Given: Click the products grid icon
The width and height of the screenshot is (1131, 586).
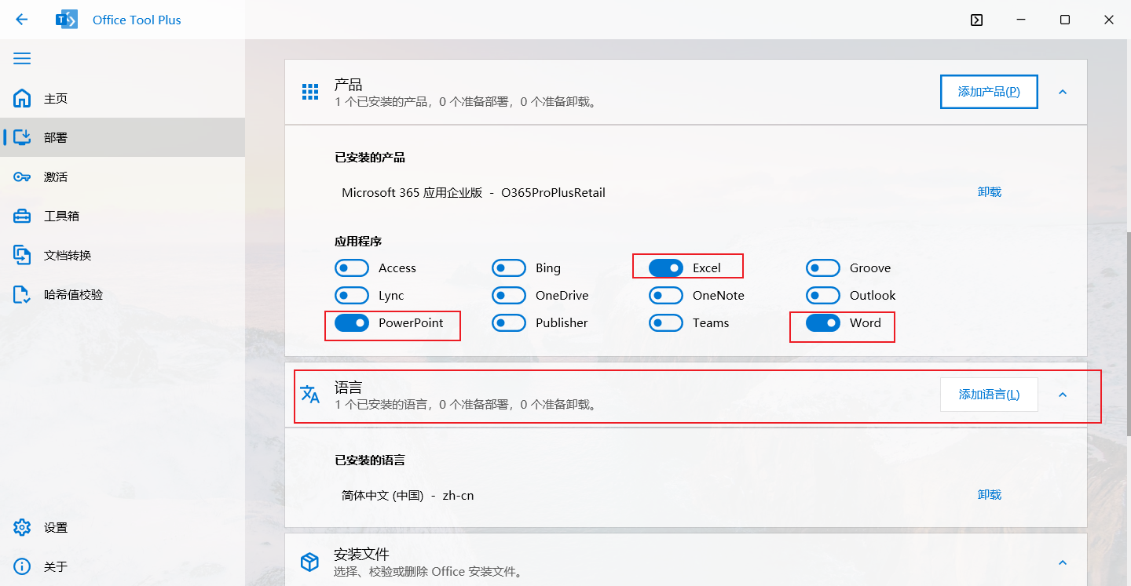Looking at the screenshot, I should (310, 92).
